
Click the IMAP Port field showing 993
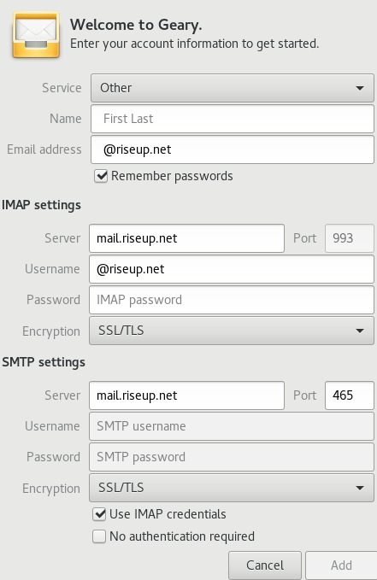(x=350, y=238)
